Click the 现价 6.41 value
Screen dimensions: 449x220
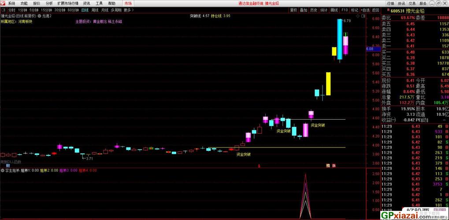pos(410,81)
